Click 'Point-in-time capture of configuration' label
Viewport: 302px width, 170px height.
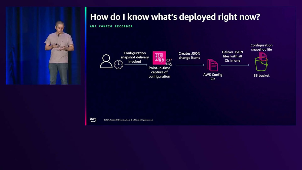(x=159, y=72)
